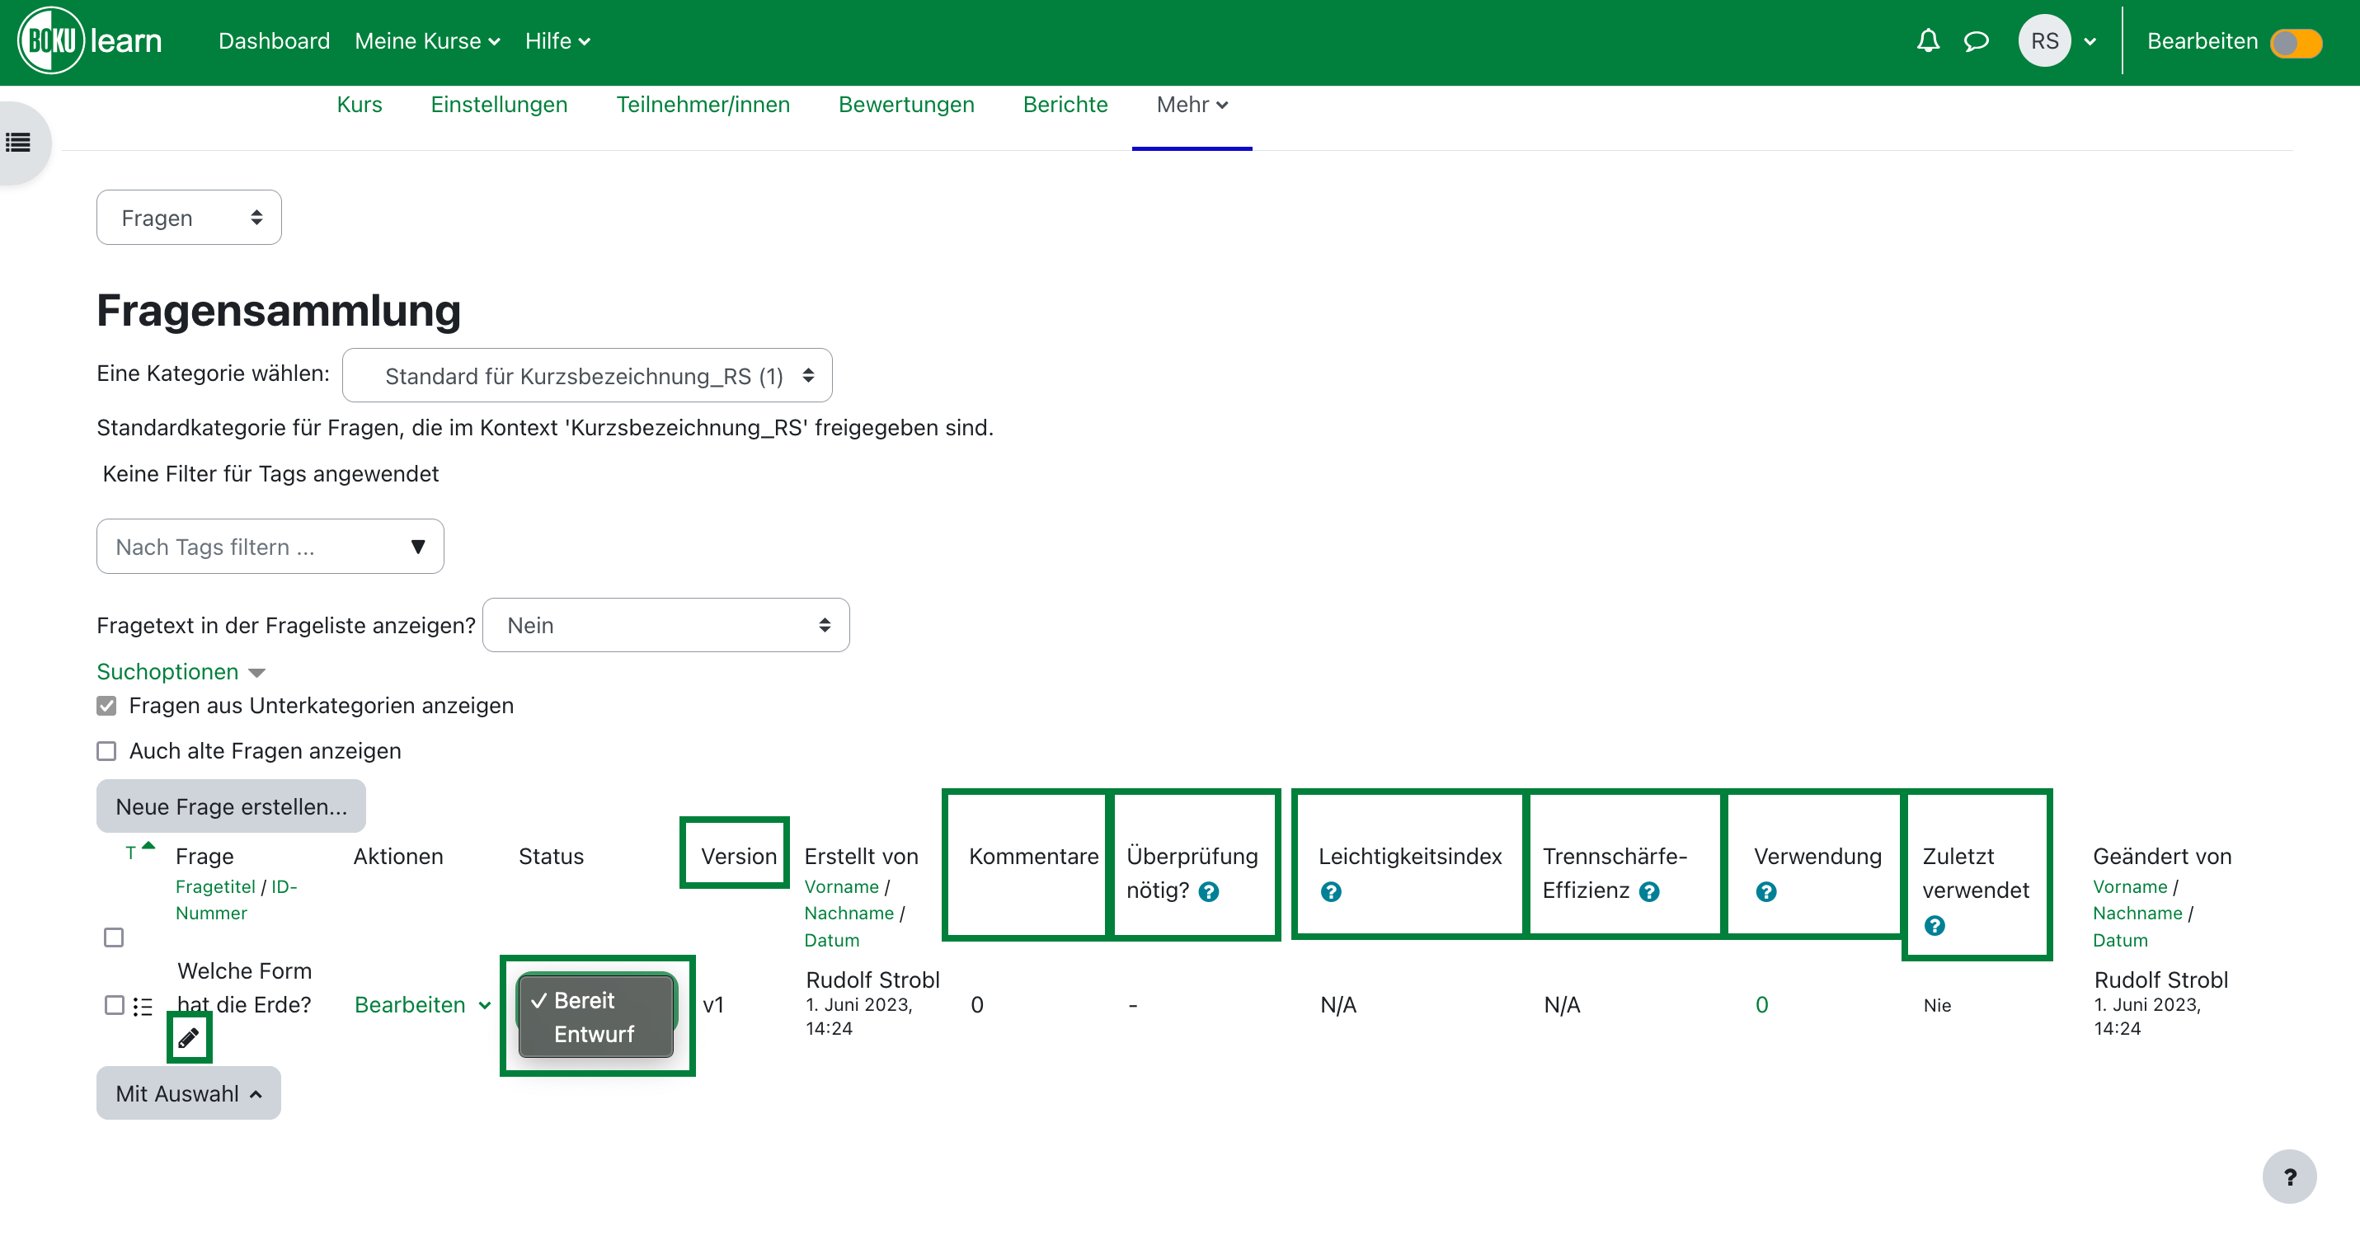Open help for Leichtigkeitsindex column
The image size is (2360, 1245).
(x=1331, y=891)
